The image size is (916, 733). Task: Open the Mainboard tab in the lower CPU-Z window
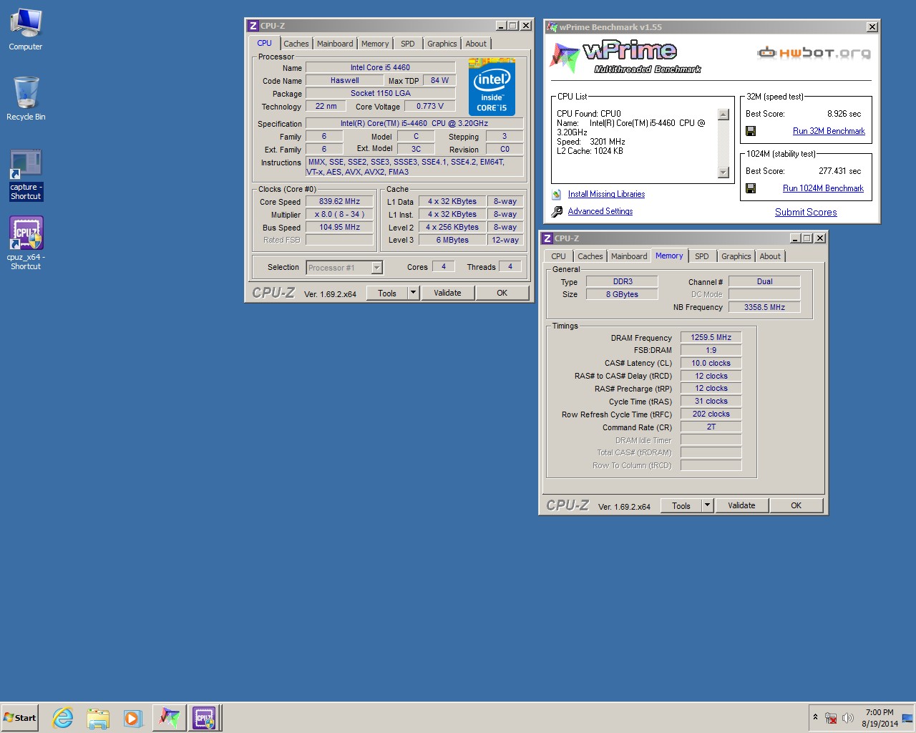629,256
